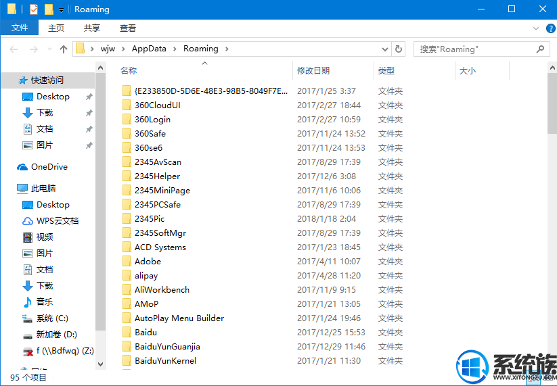Select 快速访问 in the navigation pane
The width and height of the screenshot is (557, 386).
tap(47, 80)
